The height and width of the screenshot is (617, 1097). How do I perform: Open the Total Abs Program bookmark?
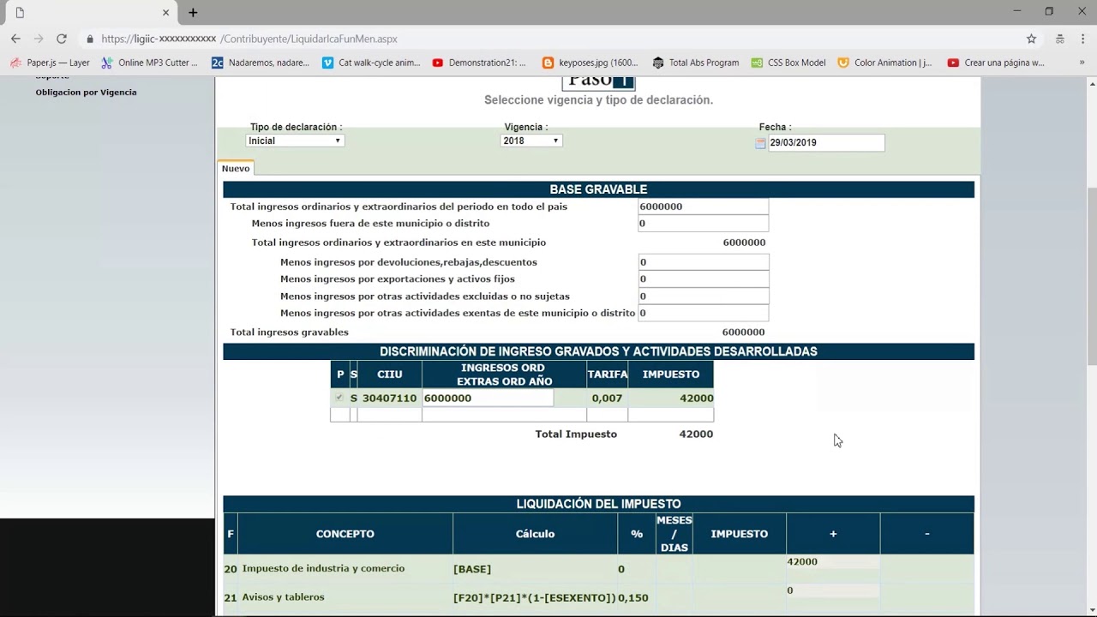(x=696, y=63)
